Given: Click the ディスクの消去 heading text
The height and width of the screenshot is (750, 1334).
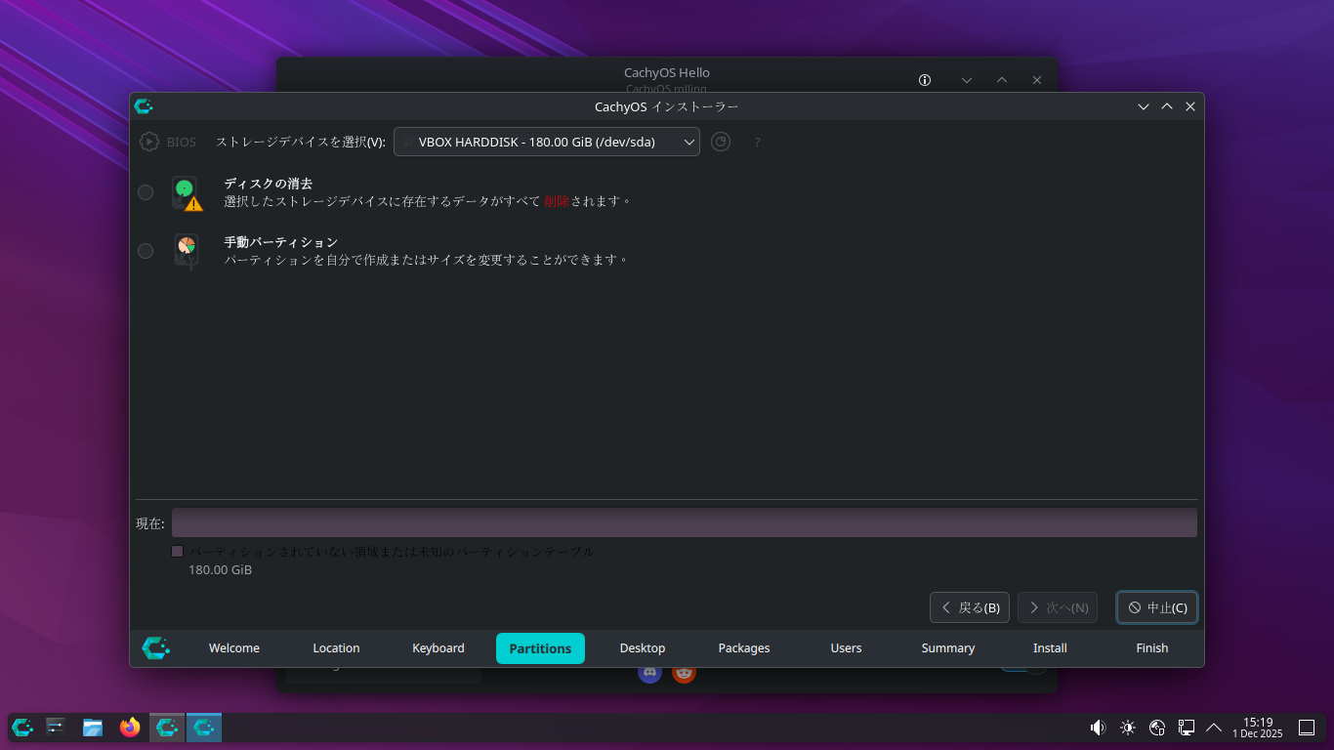Looking at the screenshot, I should (269, 184).
